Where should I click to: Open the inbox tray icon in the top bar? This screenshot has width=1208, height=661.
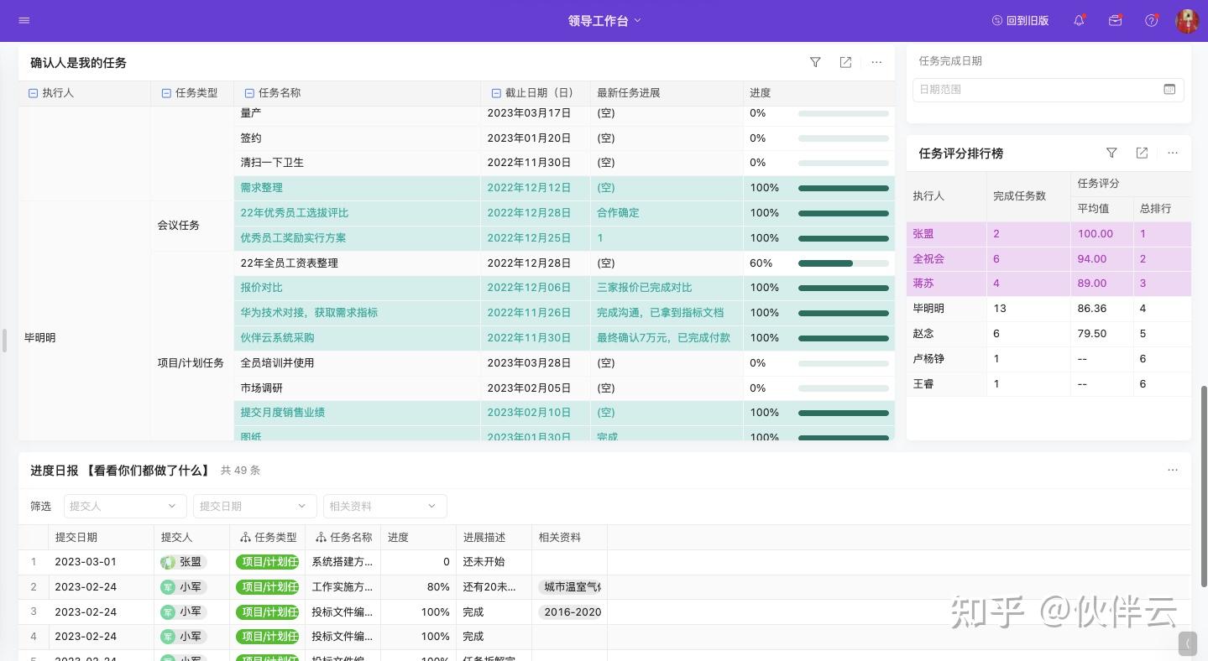click(1116, 20)
